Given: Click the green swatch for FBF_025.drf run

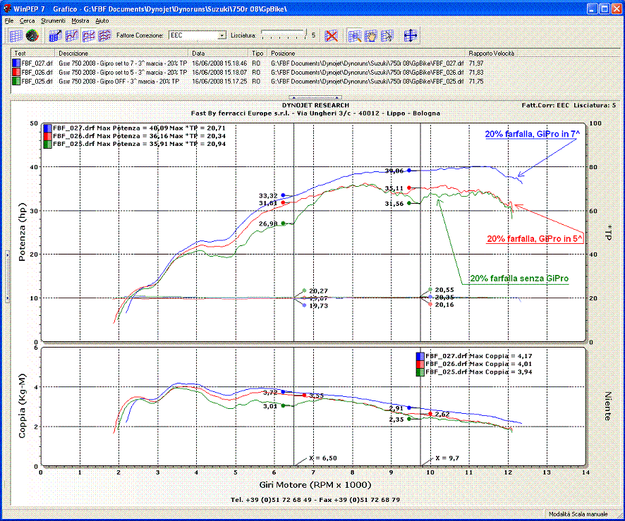Looking at the screenshot, I should (17, 81).
